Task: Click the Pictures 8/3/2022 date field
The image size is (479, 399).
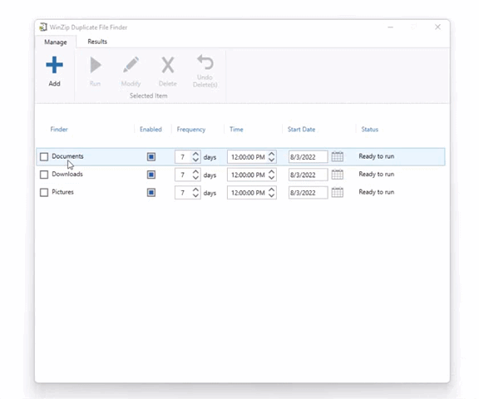Action: click(308, 193)
